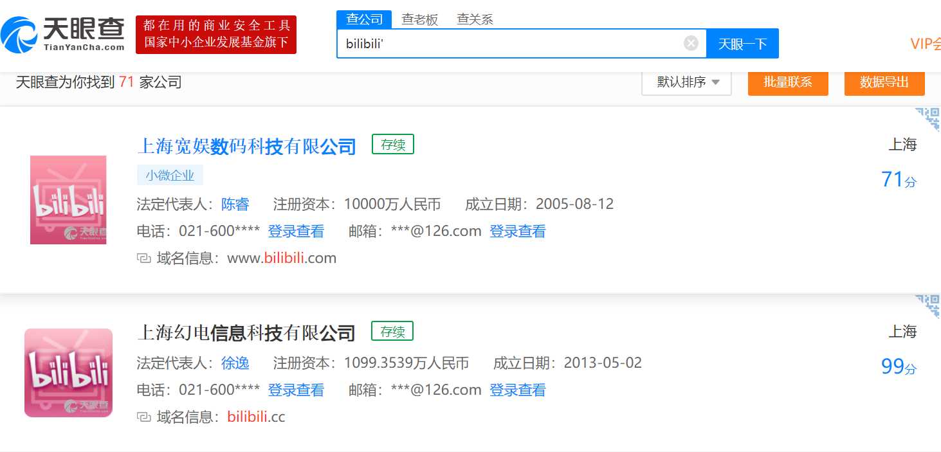Viewport: 941px width, 452px height.
Task: Clear the search box with the X icon
Action: pyautogui.click(x=691, y=43)
